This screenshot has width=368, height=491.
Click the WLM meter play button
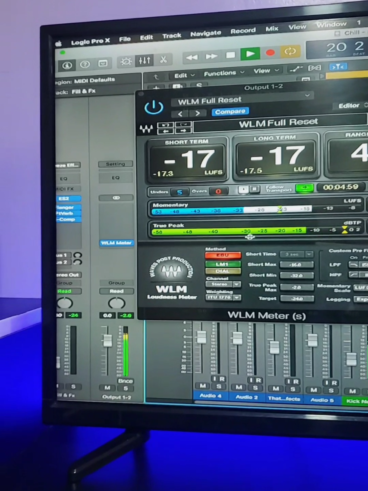pyautogui.click(x=244, y=189)
